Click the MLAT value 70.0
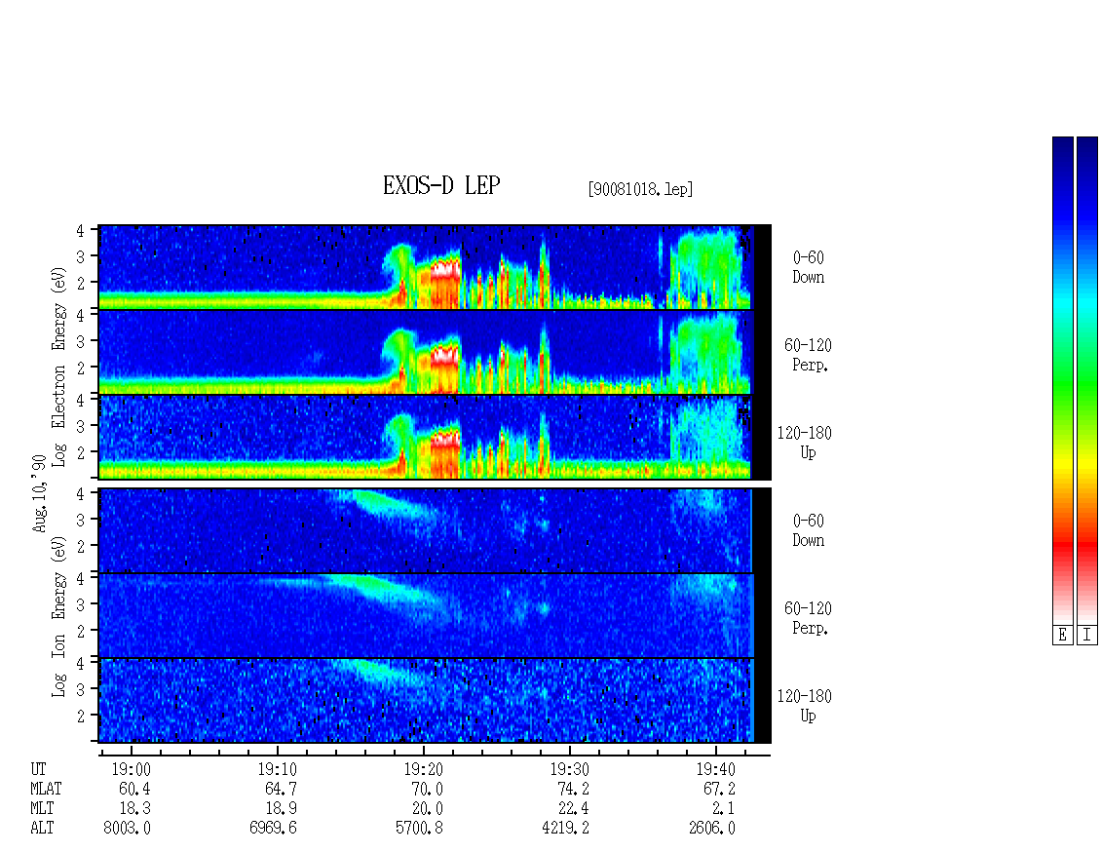This screenshot has width=1101, height=853. (427, 789)
